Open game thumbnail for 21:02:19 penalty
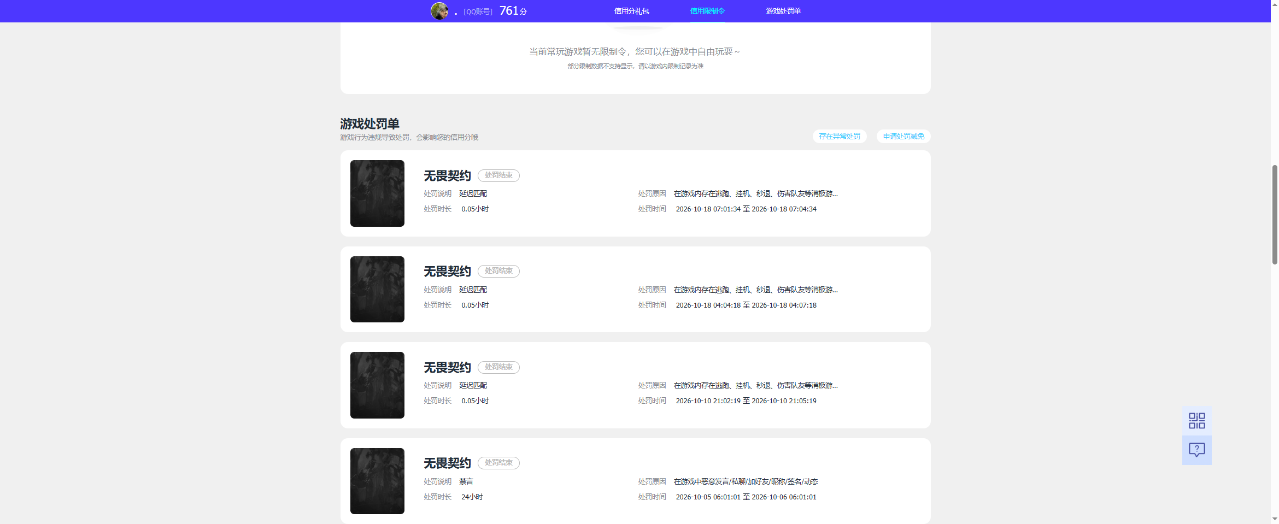This screenshot has height=524, width=1279. pos(377,385)
